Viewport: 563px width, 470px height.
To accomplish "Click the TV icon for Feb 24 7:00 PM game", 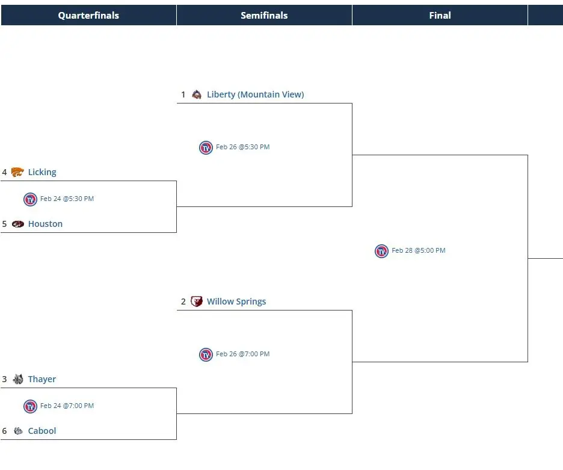I will click(x=30, y=406).
